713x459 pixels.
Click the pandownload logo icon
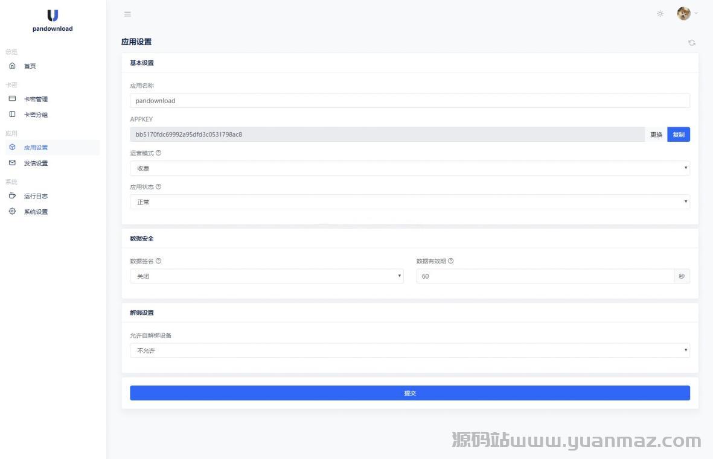tap(53, 16)
